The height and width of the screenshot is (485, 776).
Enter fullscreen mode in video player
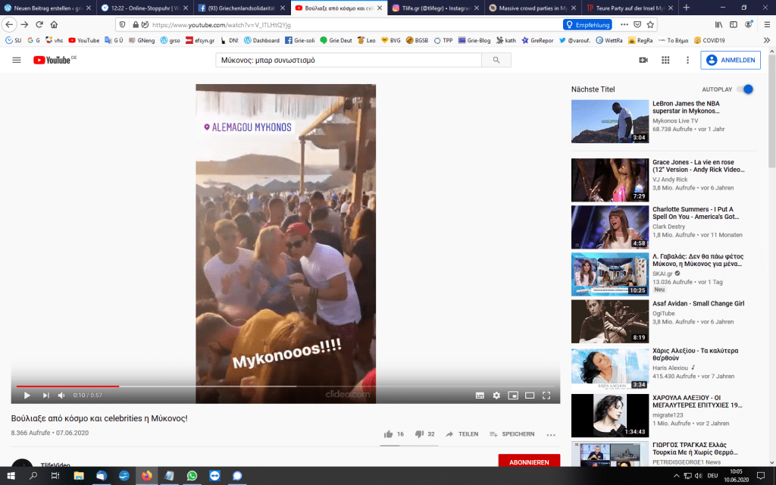pyautogui.click(x=546, y=395)
